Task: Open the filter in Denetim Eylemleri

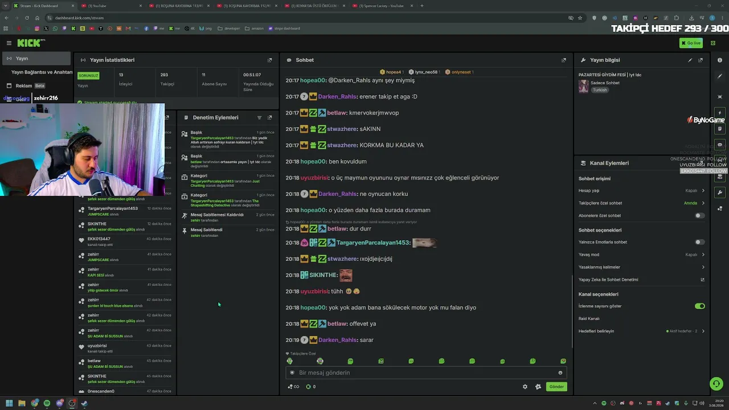Action: (x=259, y=117)
